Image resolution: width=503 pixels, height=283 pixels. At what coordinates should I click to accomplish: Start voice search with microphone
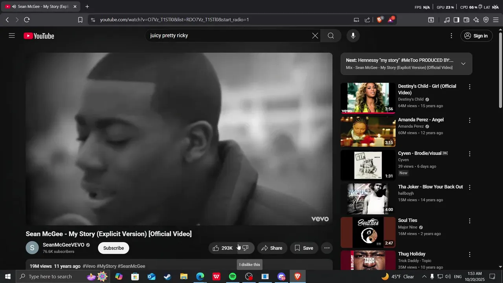[353, 36]
